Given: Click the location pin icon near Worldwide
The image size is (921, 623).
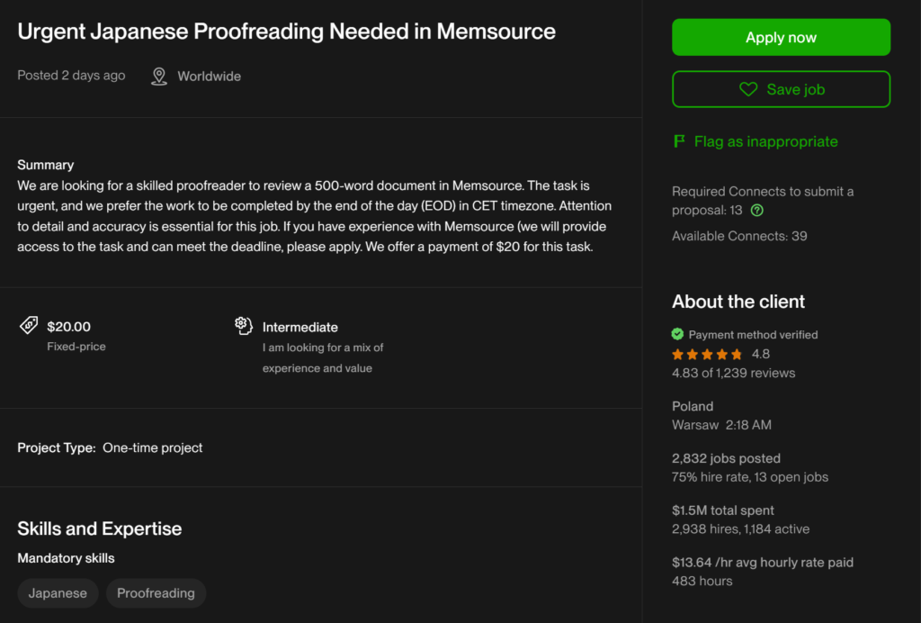Looking at the screenshot, I should [159, 77].
